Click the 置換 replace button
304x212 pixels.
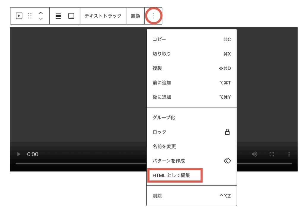(x=135, y=16)
